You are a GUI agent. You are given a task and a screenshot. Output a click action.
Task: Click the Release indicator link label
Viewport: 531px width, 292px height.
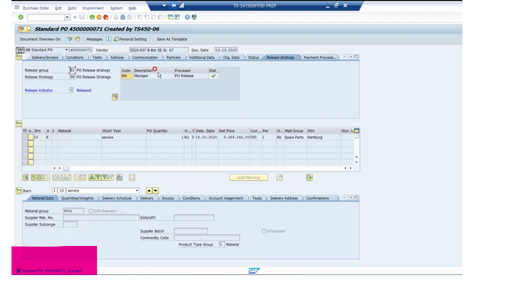39,91
